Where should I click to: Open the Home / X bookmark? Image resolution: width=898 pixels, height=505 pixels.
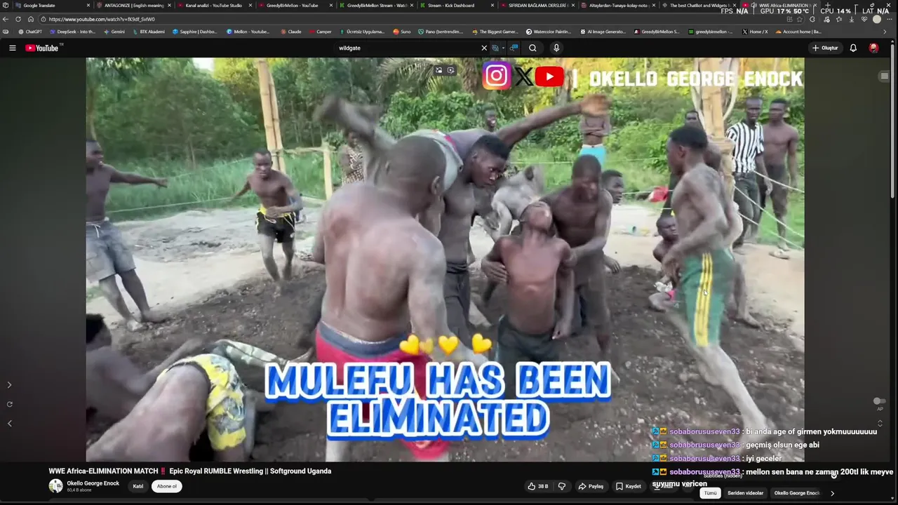(x=754, y=32)
